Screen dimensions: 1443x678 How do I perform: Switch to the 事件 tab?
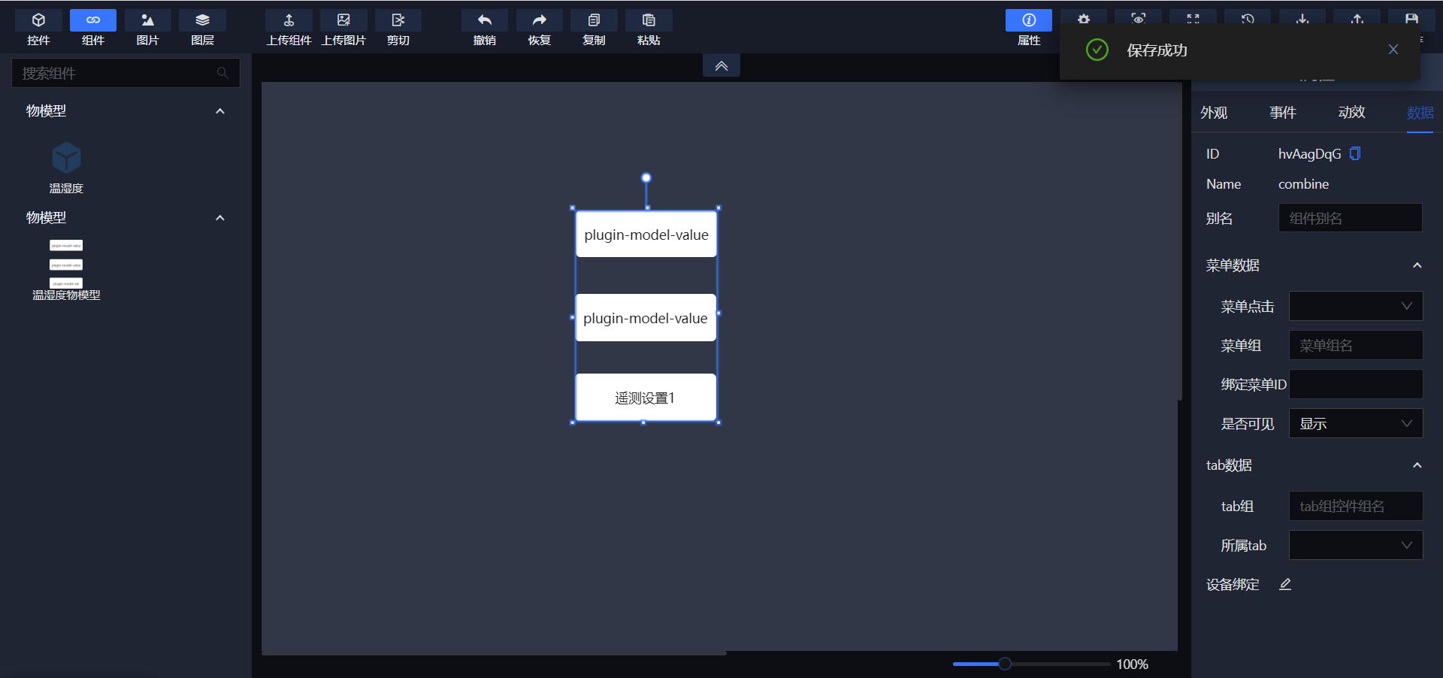point(1283,112)
